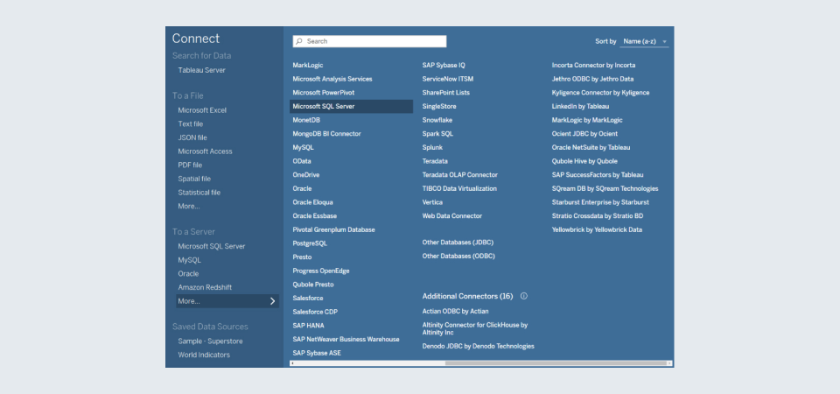This screenshot has height=394, width=840.
Task: Expand the More chevron under To a Server
Action: tap(272, 301)
